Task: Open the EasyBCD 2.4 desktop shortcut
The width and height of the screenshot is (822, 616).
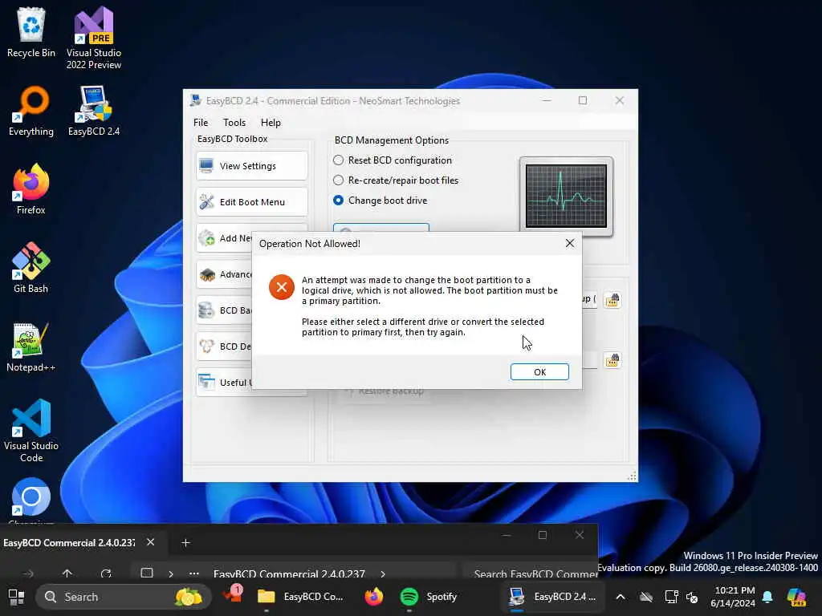Action: pyautogui.click(x=94, y=111)
